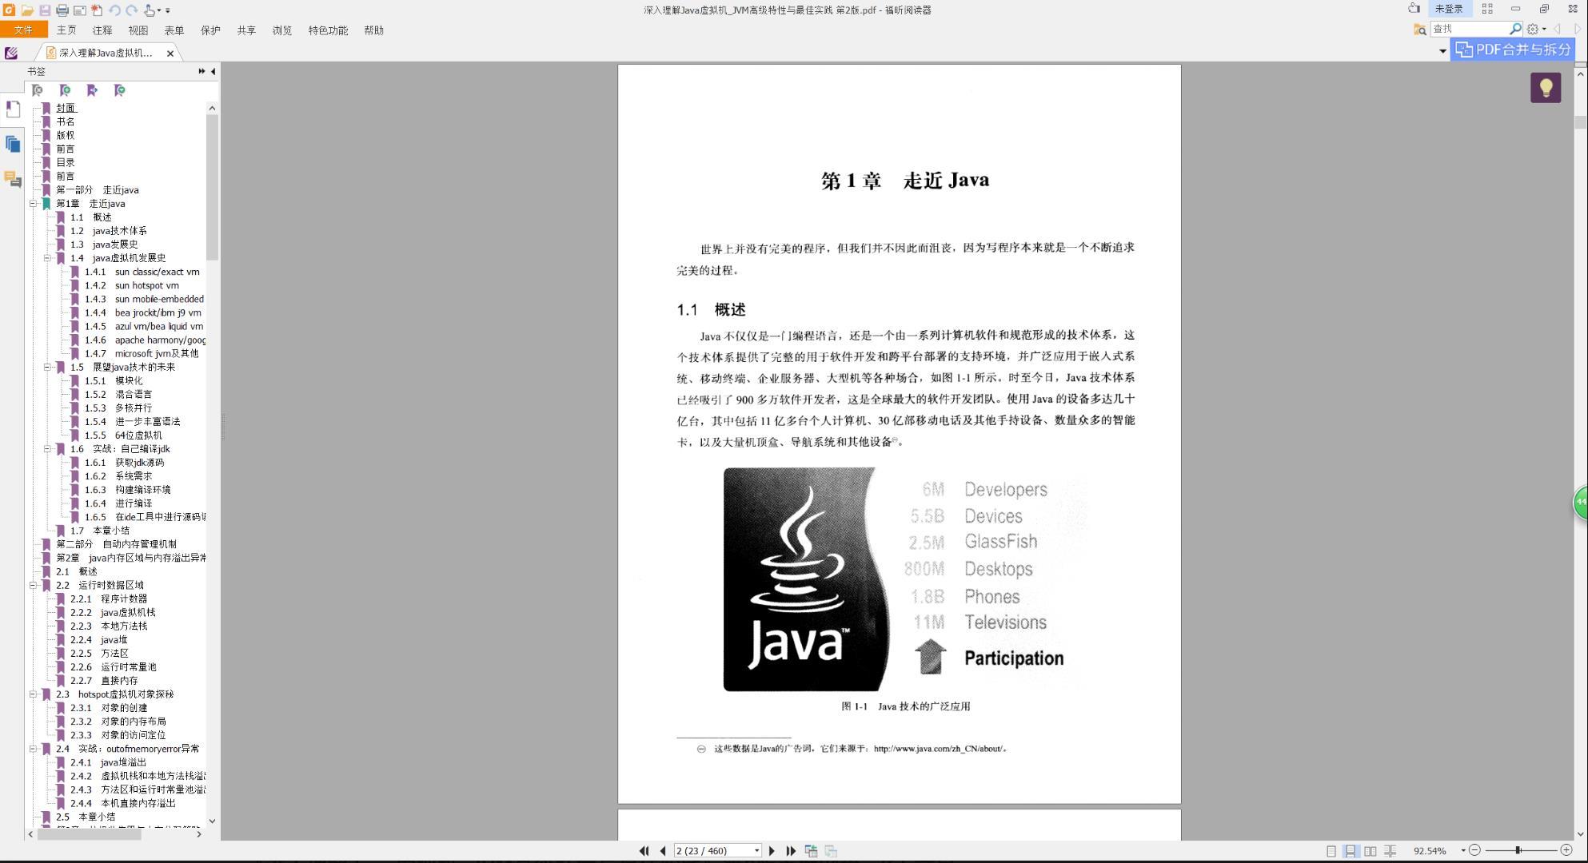Open the zoom percentage dropdown arrow
Screen dimensions: 1588x863
point(1463,851)
